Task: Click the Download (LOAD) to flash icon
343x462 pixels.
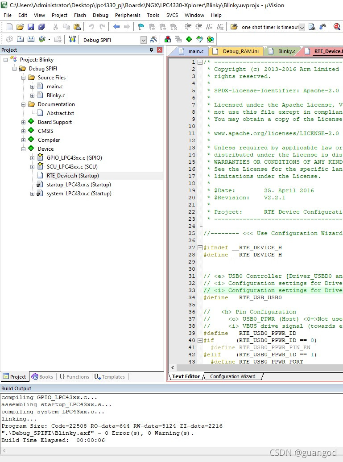Action: pyautogui.click(x=72, y=39)
